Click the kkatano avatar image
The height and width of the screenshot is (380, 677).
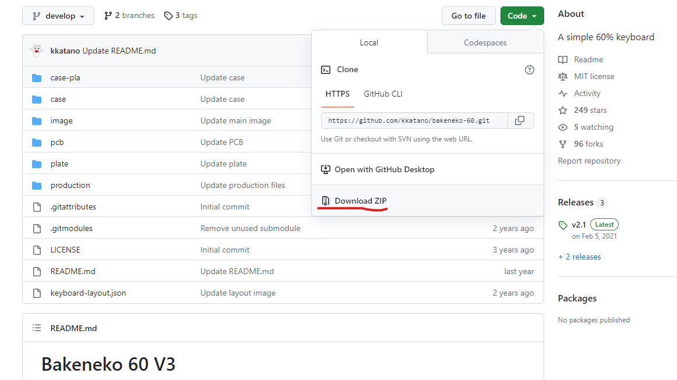[x=37, y=51]
